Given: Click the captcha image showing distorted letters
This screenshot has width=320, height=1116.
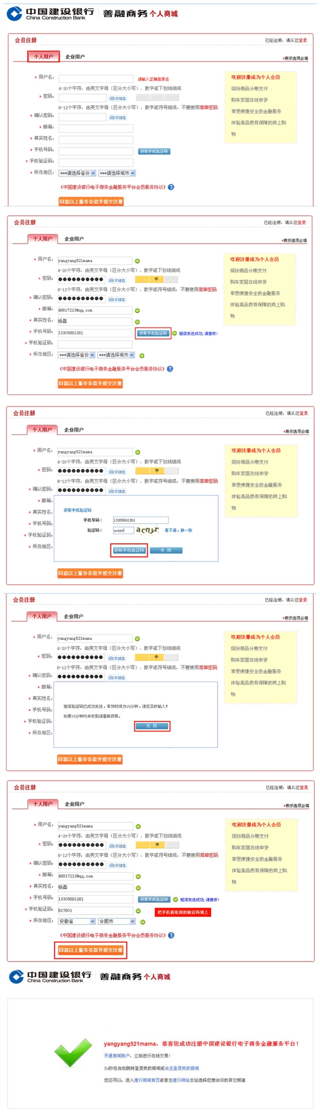Looking at the screenshot, I should point(147,530).
